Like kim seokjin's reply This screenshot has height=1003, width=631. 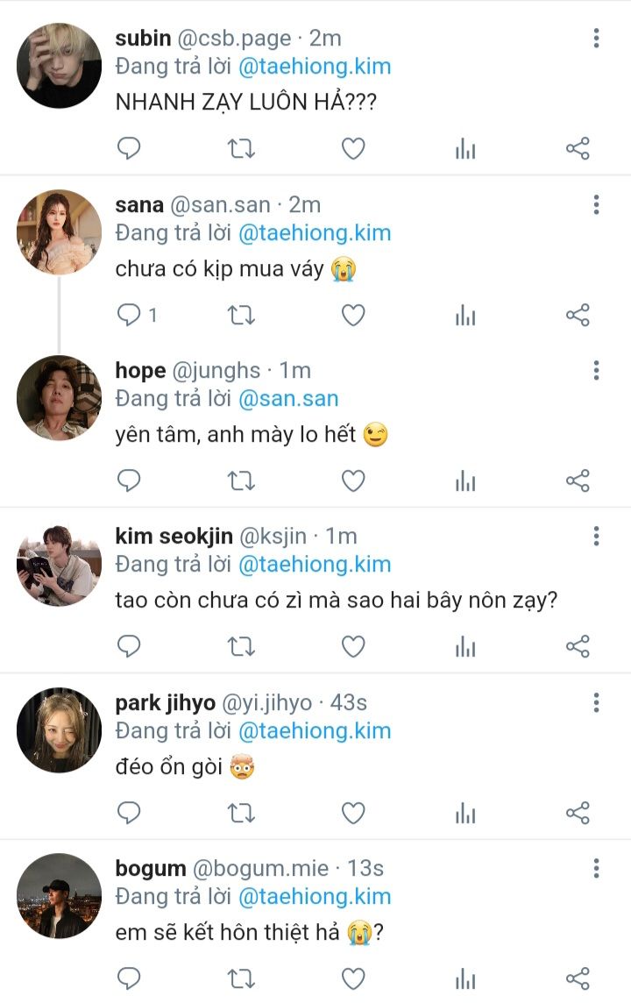[x=353, y=647]
